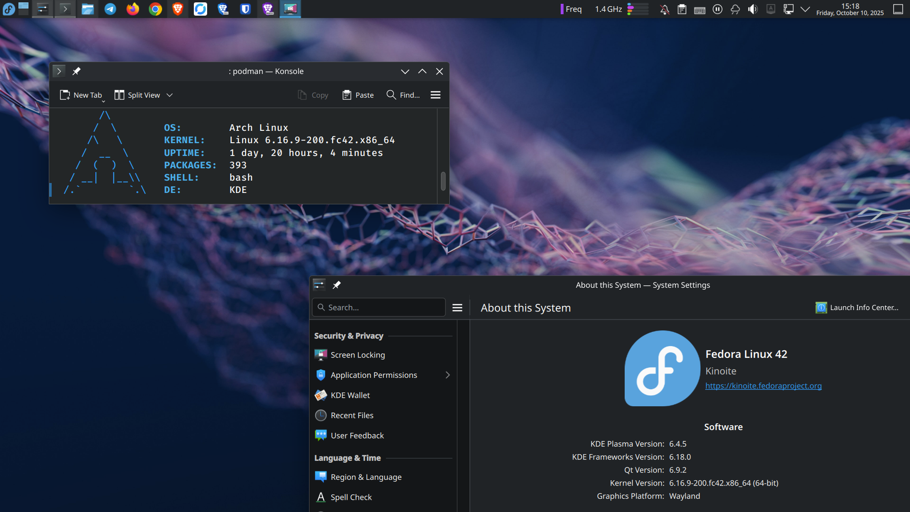
Task: Open System Settings hamburger menu
Action: (x=457, y=308)
